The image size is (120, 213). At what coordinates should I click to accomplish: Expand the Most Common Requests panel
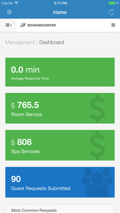60,208
